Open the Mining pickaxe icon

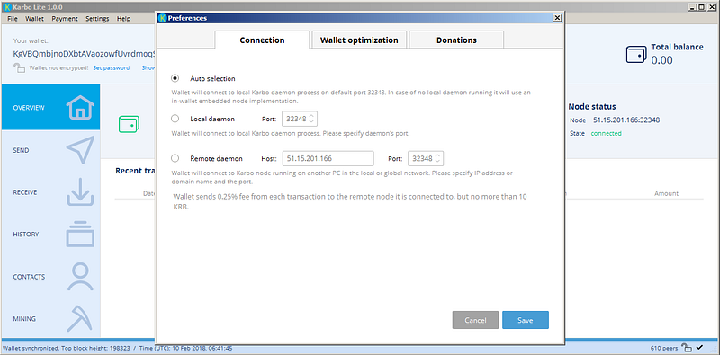[x=80, y=318]
